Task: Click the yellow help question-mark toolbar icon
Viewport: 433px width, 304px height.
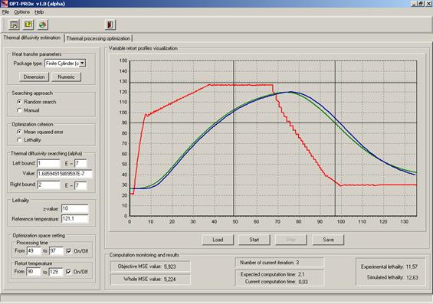Action: pos(28,25)
